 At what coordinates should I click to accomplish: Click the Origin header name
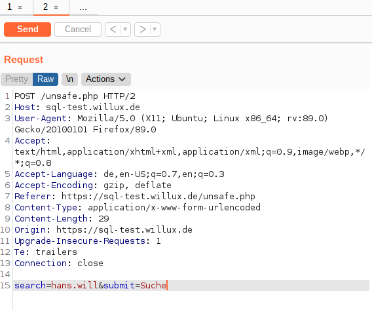click(30, 230)
